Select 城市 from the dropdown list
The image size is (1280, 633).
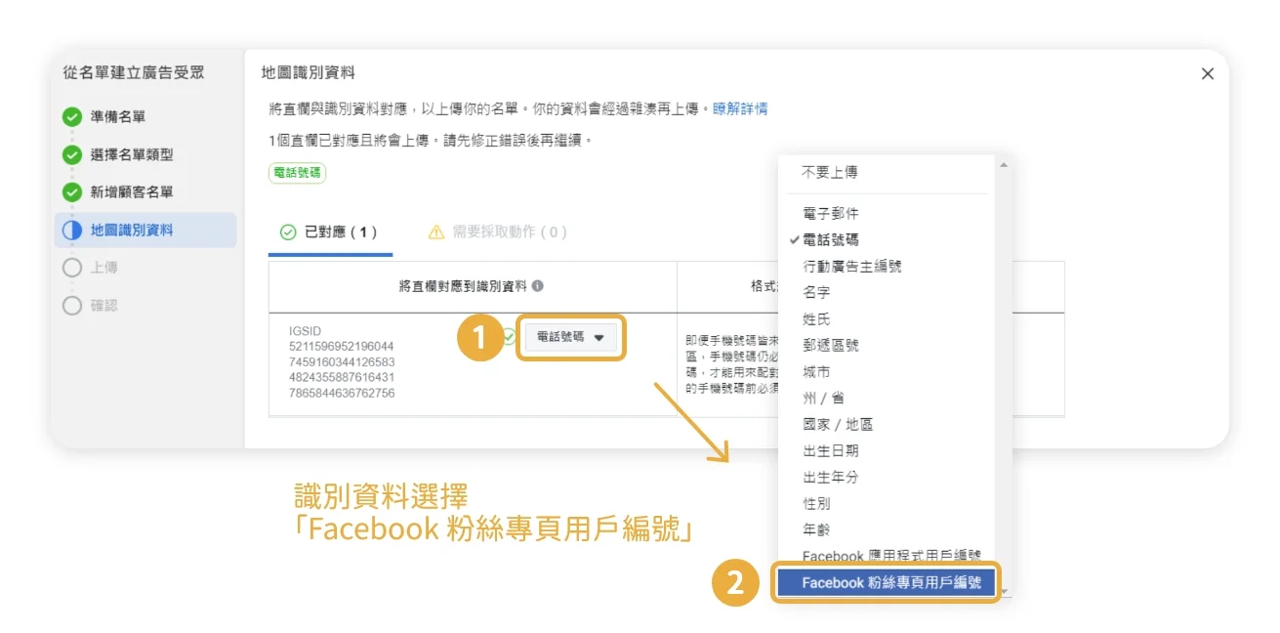tap(816, 372)
